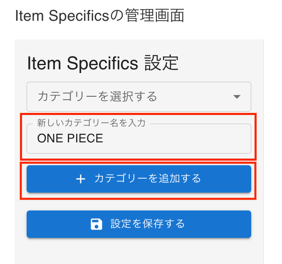The image size is (282, 264).
Task: Open the カテゴリーを選択する combo box
Action: [x=139, y=97]
